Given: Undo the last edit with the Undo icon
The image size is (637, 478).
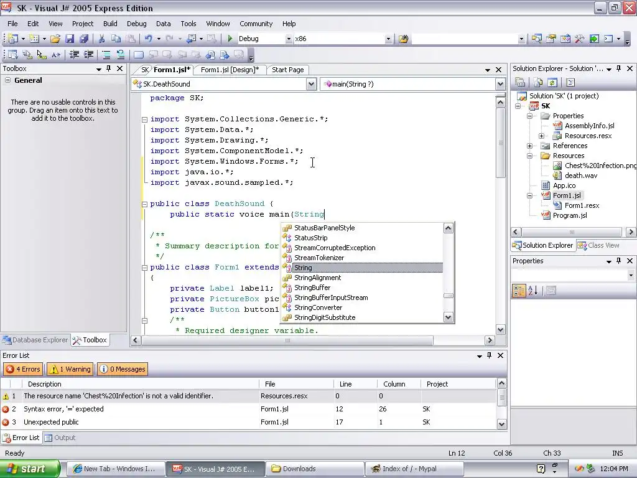Looking at the screenshot, I should pos(148,39).
